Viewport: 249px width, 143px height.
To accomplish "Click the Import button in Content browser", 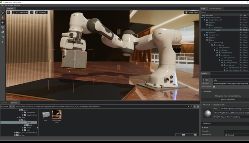I will click(4, 107).
